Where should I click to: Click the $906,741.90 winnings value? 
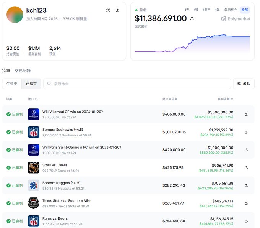(x=223, y=166)
